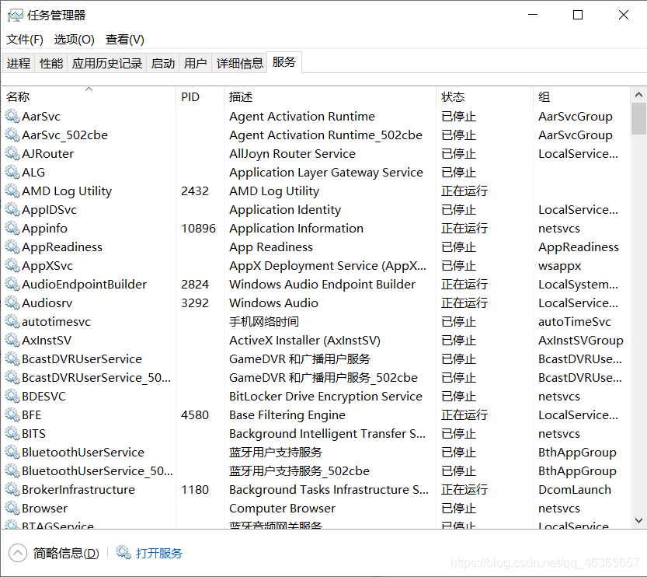Viewport: 647px width, 577px height.
Task: Select the 服务 tab
Action: [284, 62]
